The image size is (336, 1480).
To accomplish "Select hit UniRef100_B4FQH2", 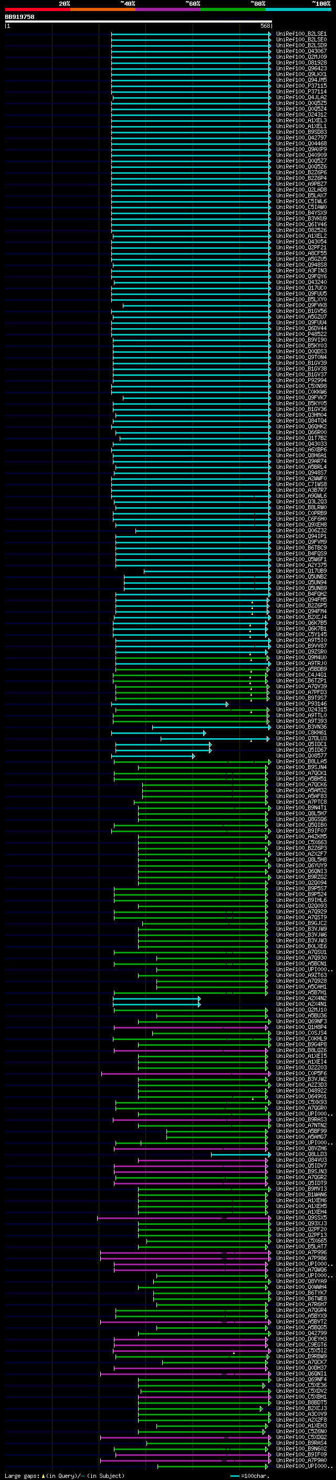I will [301, 594].
